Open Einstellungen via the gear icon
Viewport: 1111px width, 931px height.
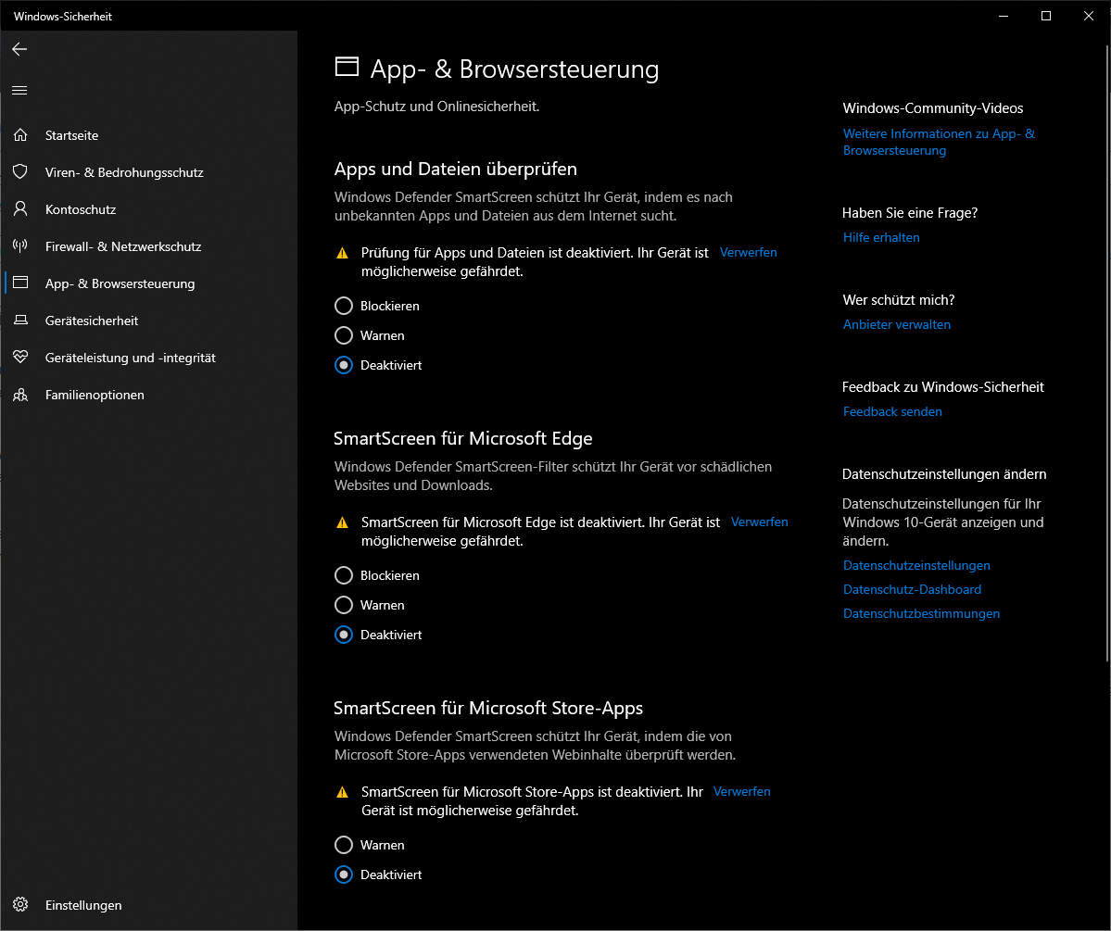pos(20,905)
